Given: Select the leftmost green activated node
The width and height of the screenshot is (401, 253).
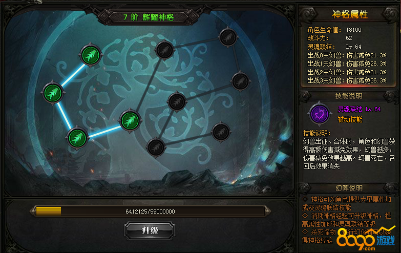Looking at the screenshot, I should click(53, 93).
